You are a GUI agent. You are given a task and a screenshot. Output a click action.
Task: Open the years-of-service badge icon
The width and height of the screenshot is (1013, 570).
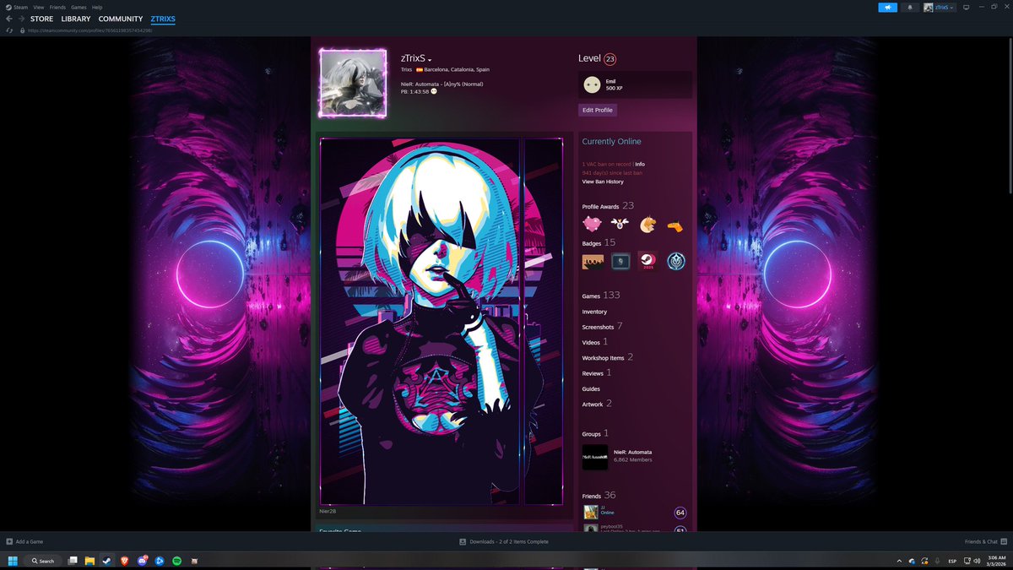620,262
